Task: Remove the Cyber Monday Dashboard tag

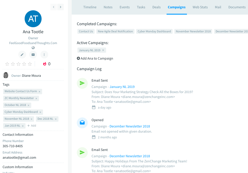Action: [40, 112]
